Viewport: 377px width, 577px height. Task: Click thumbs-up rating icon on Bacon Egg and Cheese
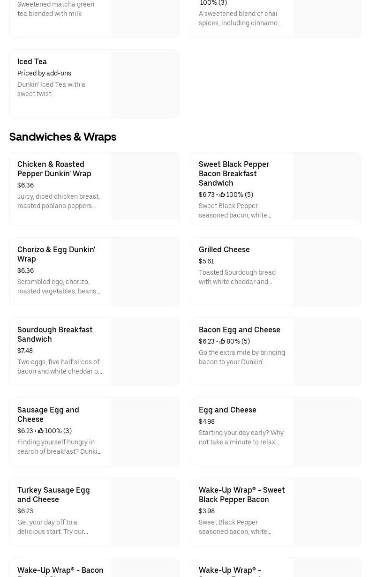pos(222,341)
